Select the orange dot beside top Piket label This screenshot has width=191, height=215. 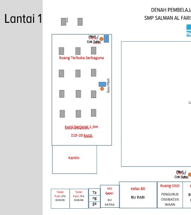click(x=101, y=39)
